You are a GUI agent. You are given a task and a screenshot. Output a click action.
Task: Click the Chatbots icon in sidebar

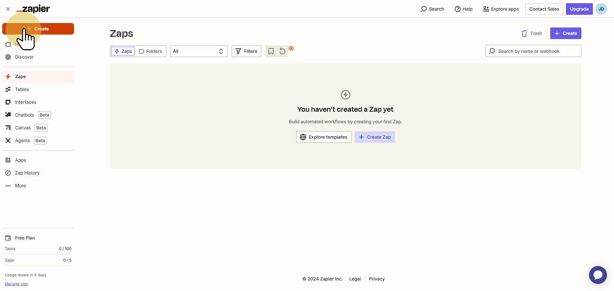pos(8,115)
